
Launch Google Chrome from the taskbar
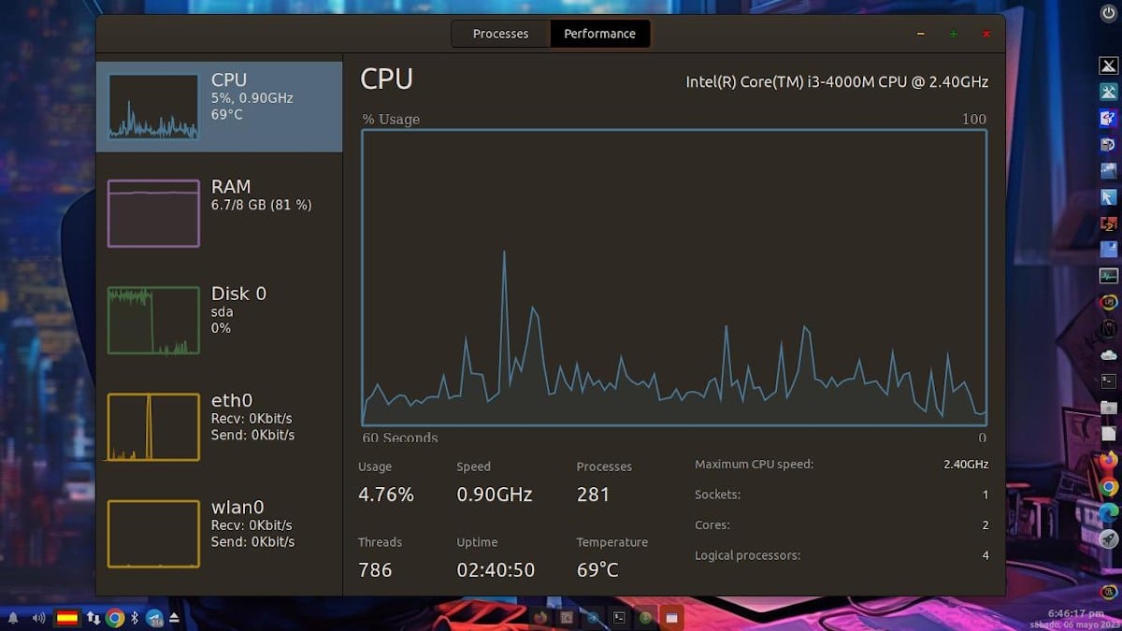(114, 617)
